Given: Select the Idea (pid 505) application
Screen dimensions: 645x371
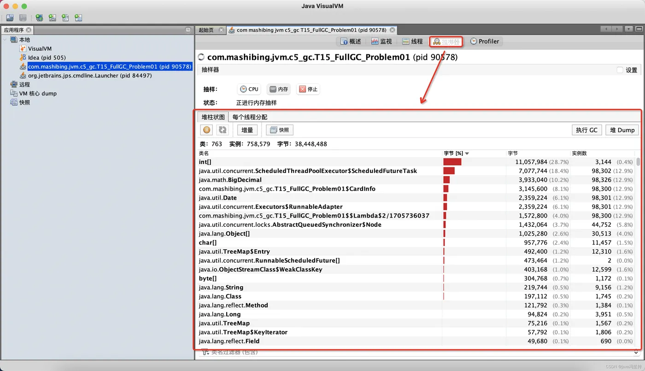Looking at the screenshot, I should click(x=47, y=58).
